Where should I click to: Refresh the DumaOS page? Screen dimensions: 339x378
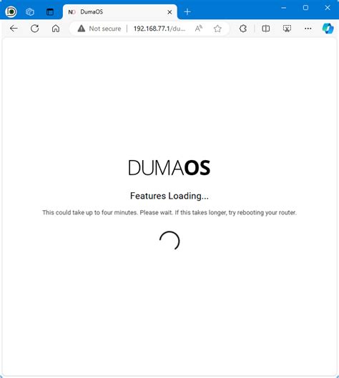(x=35, y=29)
